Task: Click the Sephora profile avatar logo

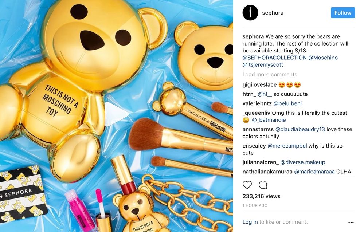Action: tap(250, 13)
